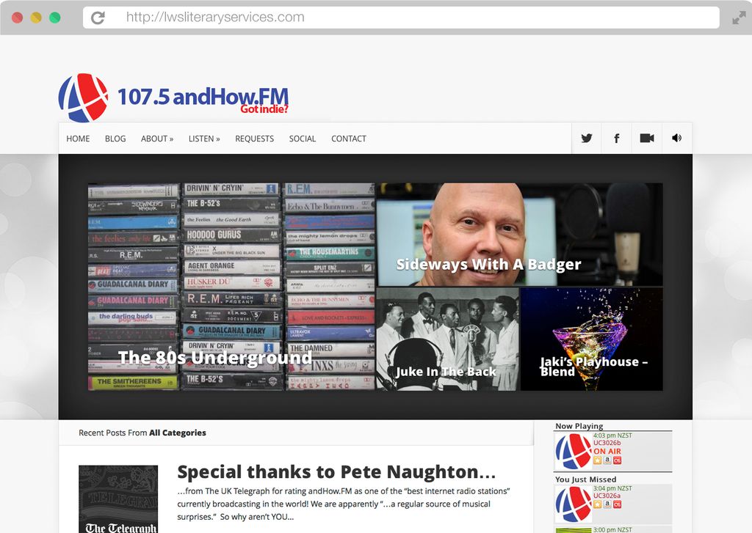Image resolution: width=752 pixels, height=533 pixels.
Task: Click the 'You Just Missed' heading
Action: (x=585, y=479)
